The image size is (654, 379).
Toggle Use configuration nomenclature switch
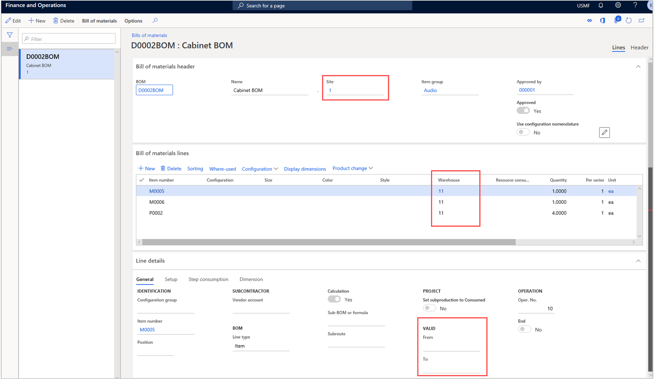[x=523, y=132]
